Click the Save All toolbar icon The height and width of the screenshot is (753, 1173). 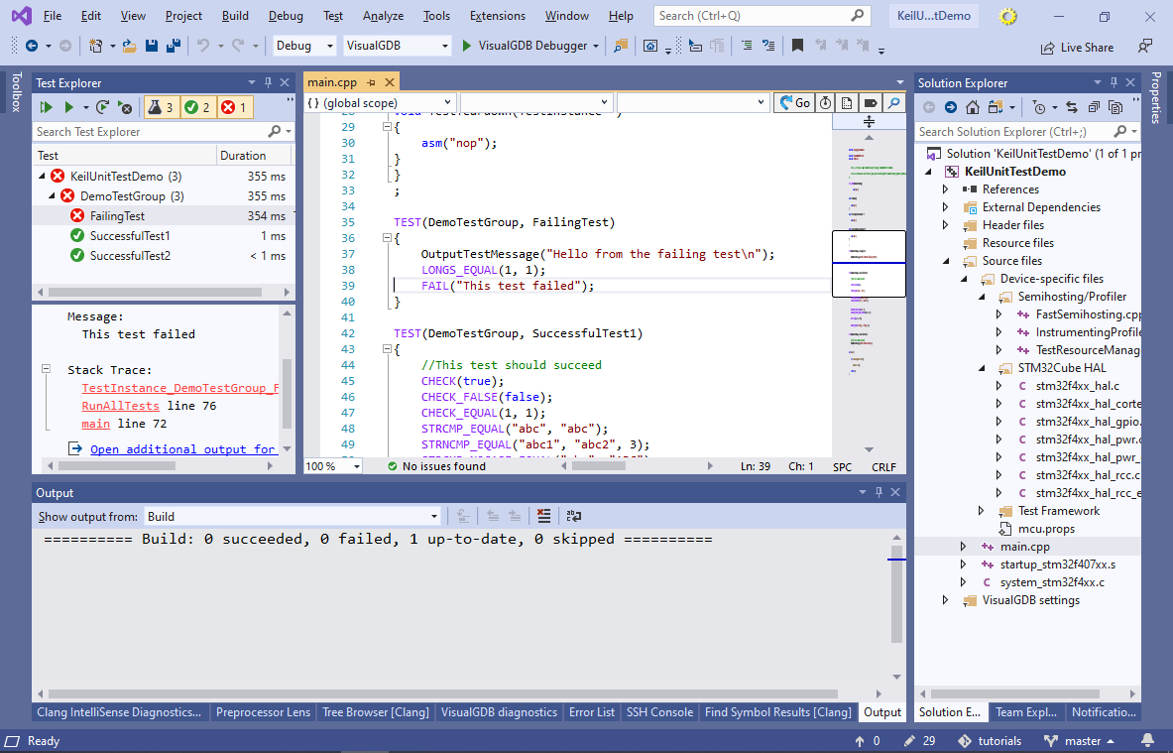click(173, 46)
